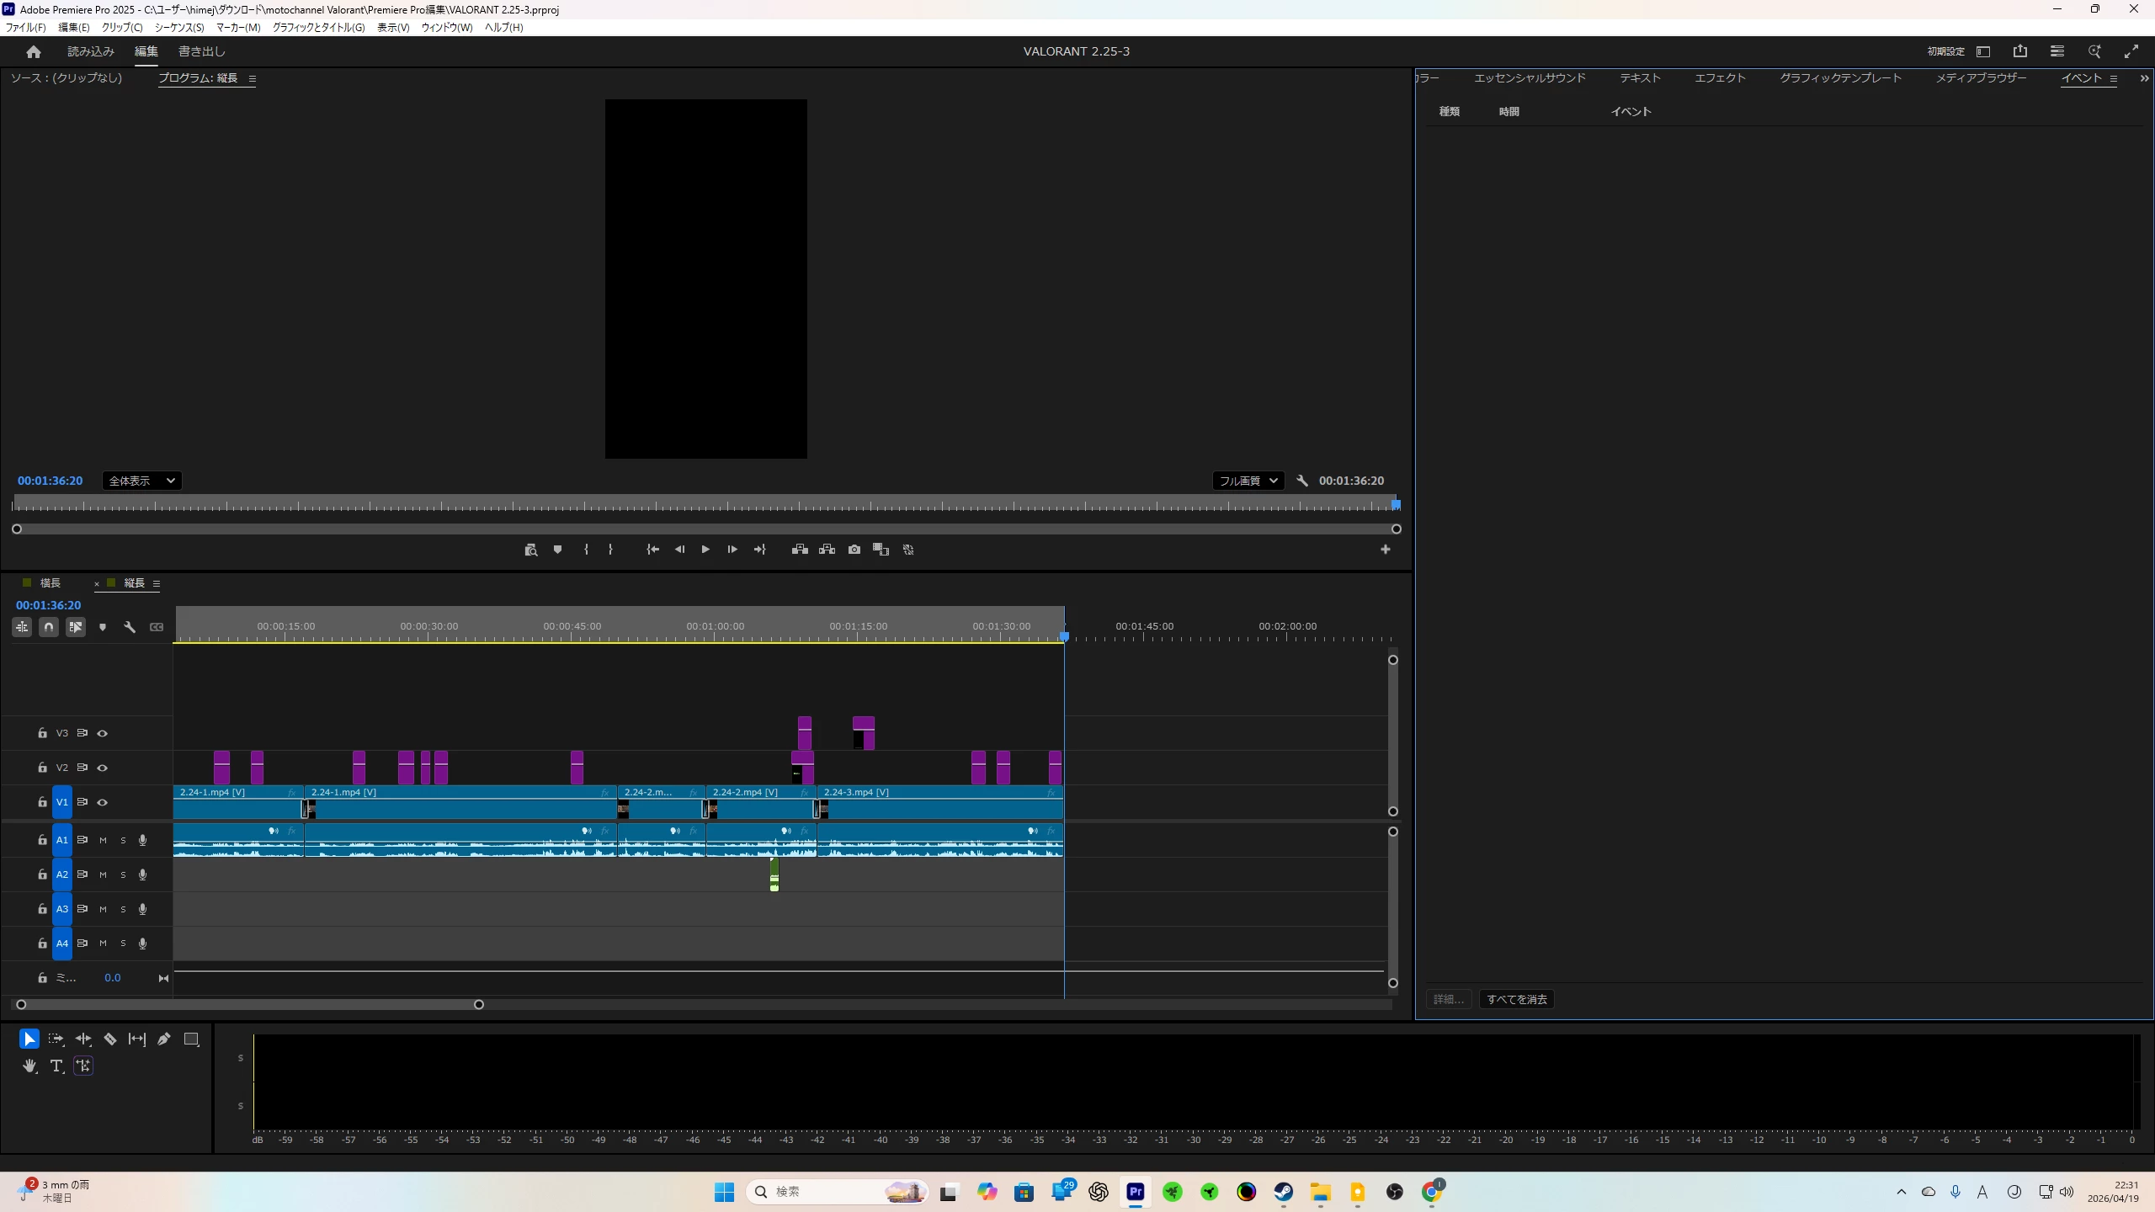Image resolution: width=2155 pixels, height=1212 pixels.
Task: Click the すべてを消去 button
Action: (1516, 999)
